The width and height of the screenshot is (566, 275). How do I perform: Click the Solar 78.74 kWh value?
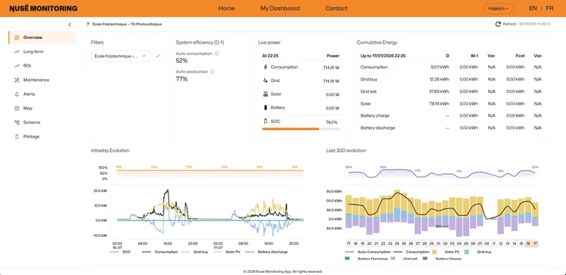coord(439,104)
